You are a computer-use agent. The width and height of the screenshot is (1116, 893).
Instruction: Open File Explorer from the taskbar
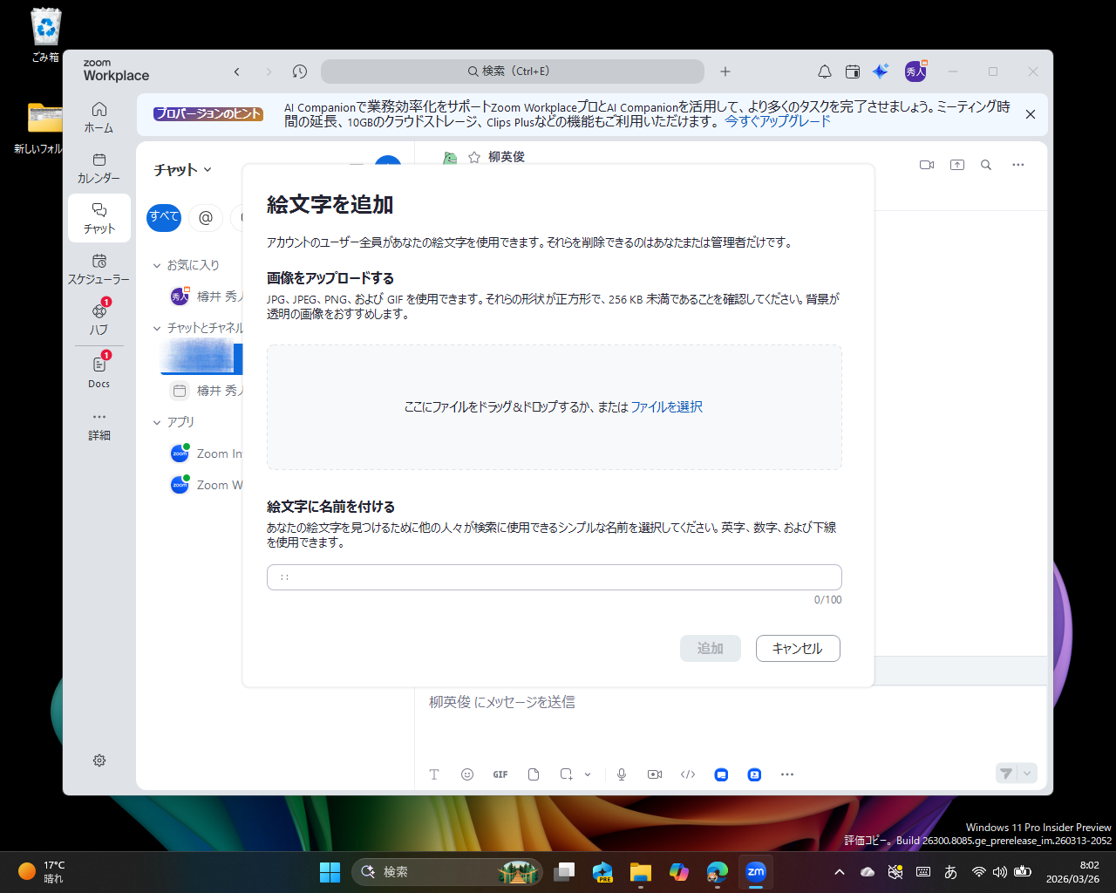point(641,872)
